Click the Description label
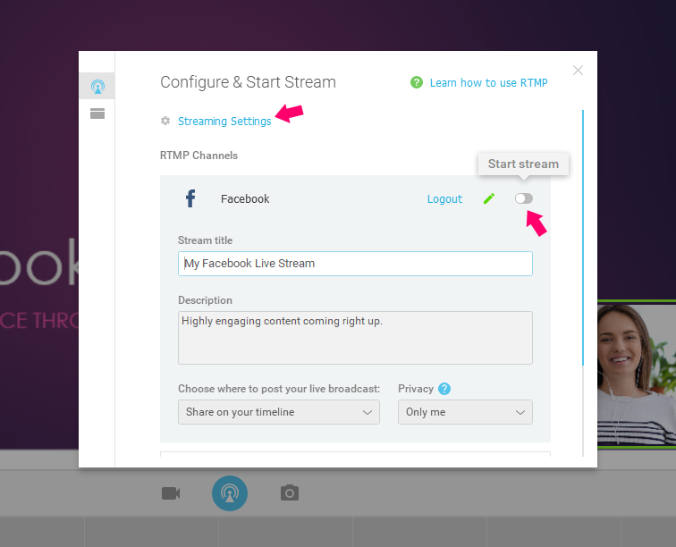The image size is (676, 547). tap(206, 300)
